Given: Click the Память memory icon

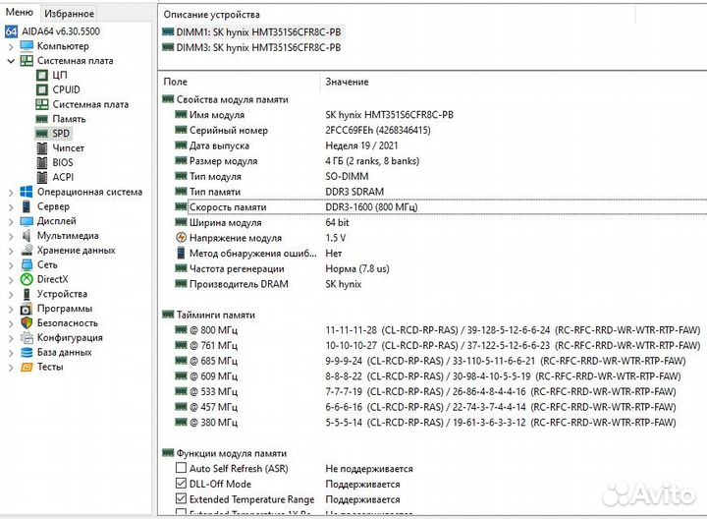Looking at the screenshot, I should [x=42, y=119].
